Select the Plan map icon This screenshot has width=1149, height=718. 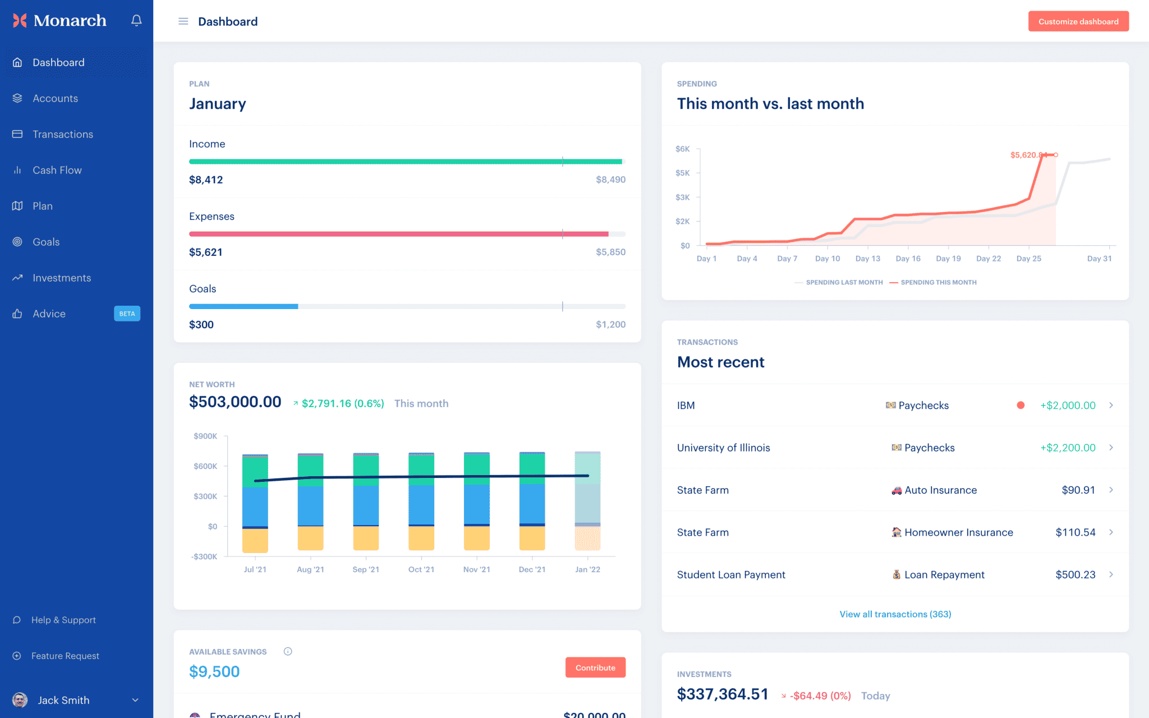[x=17, y=206]
